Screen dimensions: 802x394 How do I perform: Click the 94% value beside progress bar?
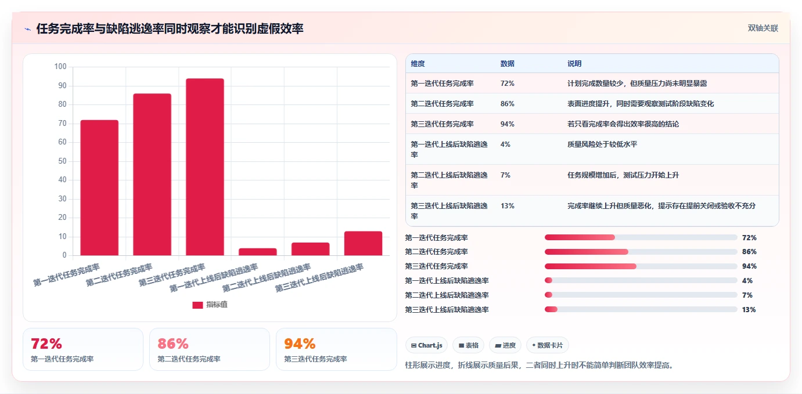749,266
